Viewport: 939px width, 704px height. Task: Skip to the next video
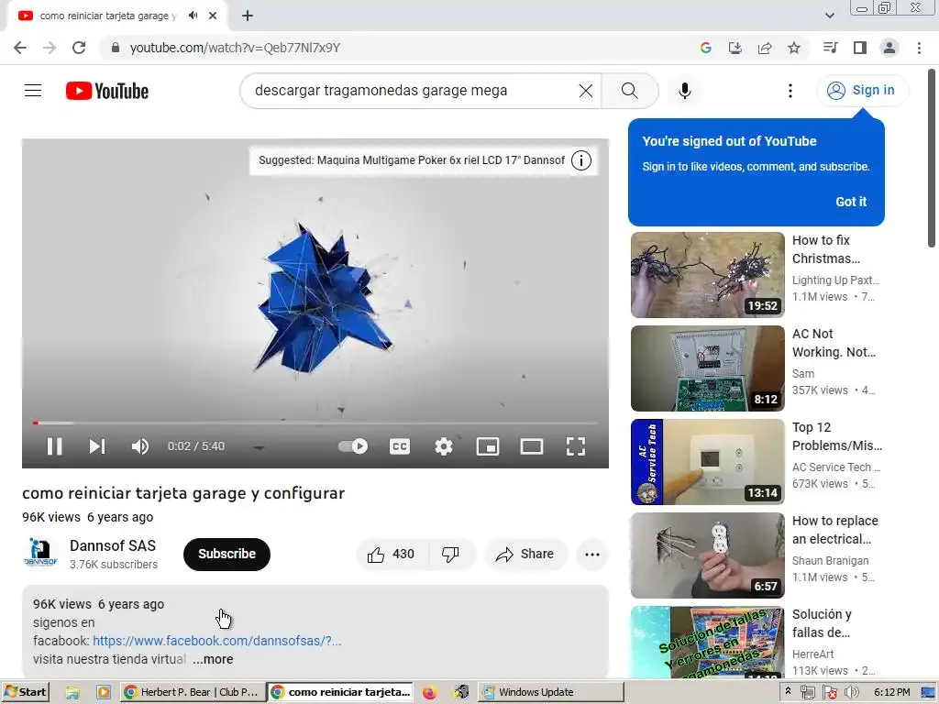click(x=97, y=446)
